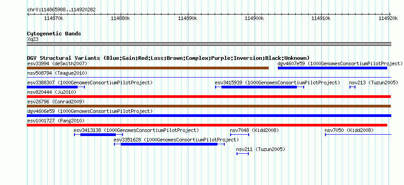
Task: Select the esv3388307 blue variant bar
Action: tap(56, 87)
